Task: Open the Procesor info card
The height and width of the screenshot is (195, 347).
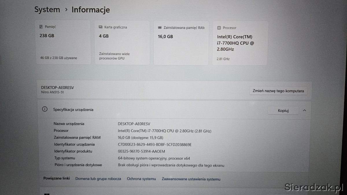Action: tap(240, 43)
